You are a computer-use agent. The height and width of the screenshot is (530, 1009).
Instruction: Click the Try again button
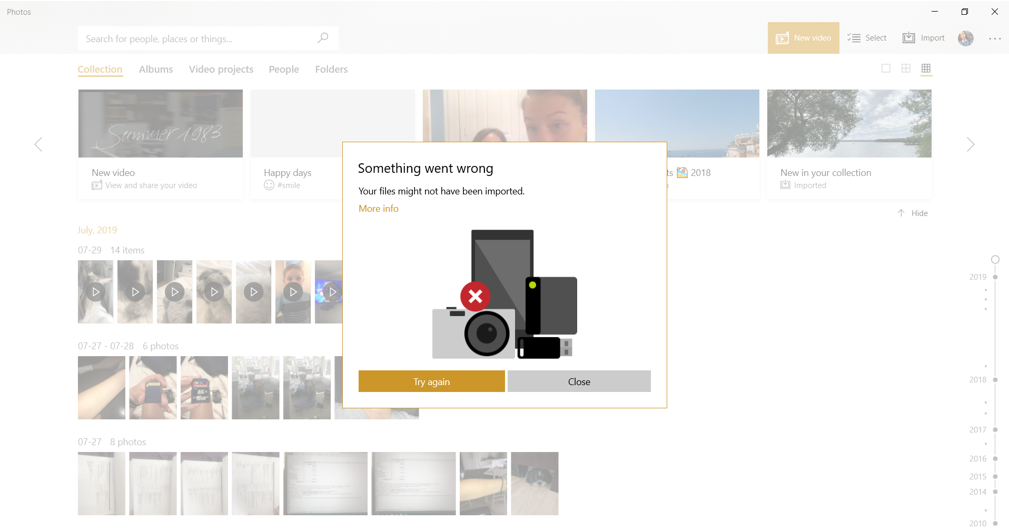[431, 381]
